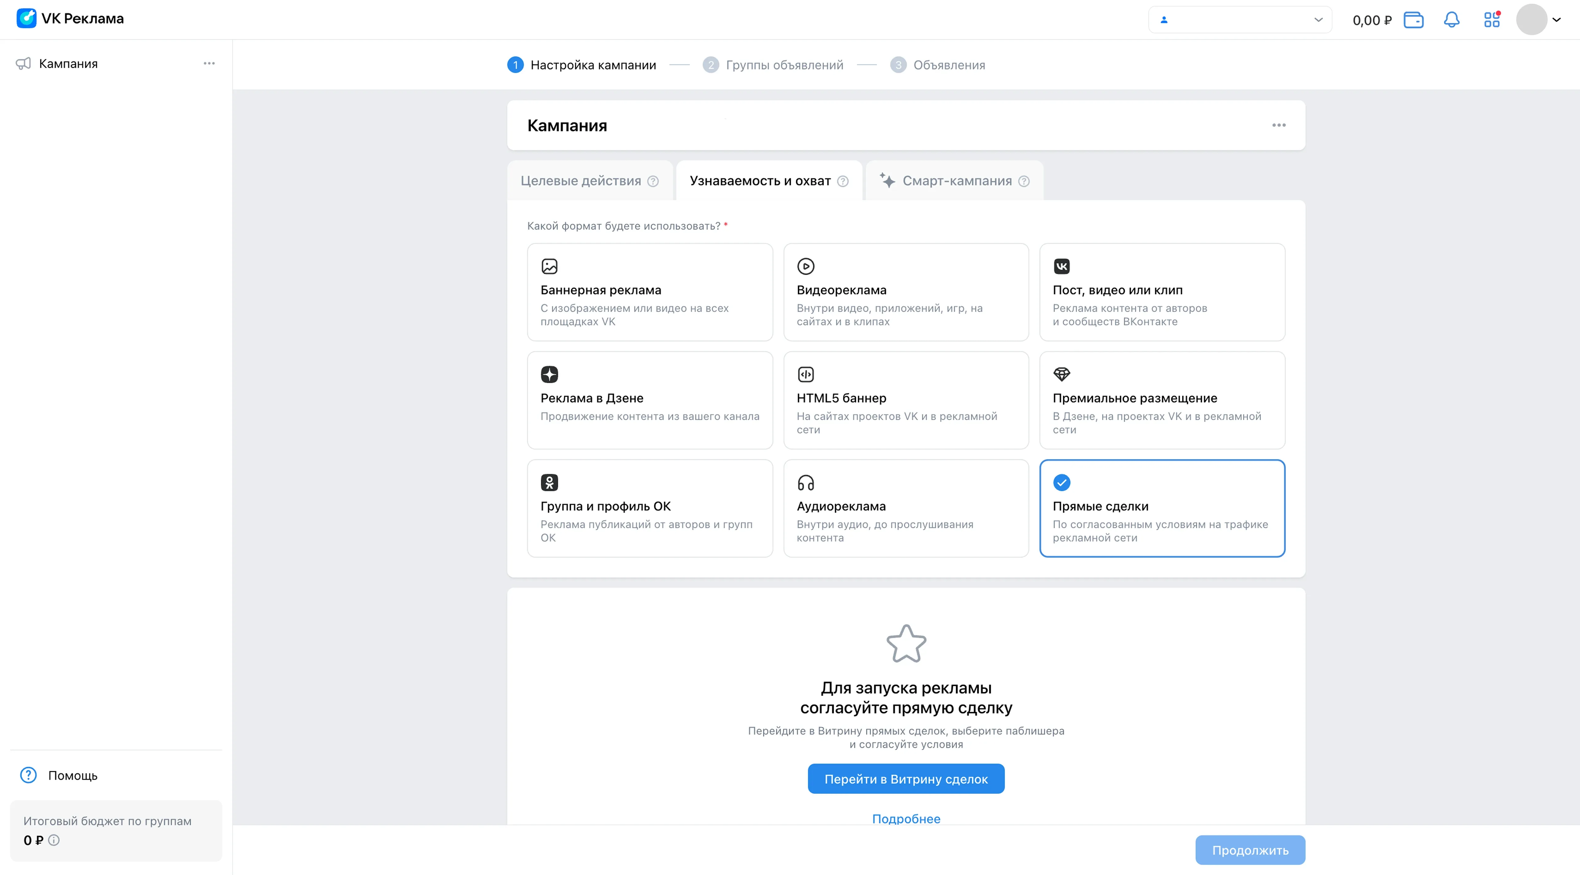Select Группа и профиль ОК format

(650, 508)
